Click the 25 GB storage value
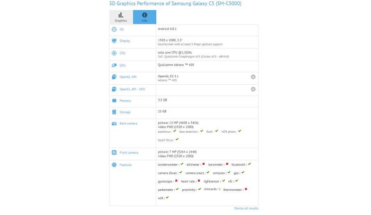Image resolution: width=371 pixels, height=215 pixels. 162,112
